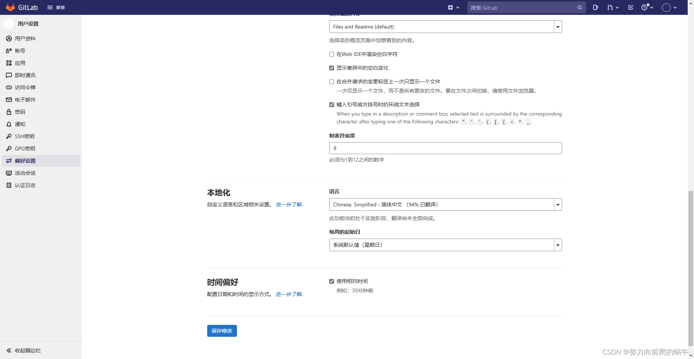Screen dimensions: 694x359
Task: Go to 帐号 settings page
Action: pyautogui.click(x=41, y=51)
